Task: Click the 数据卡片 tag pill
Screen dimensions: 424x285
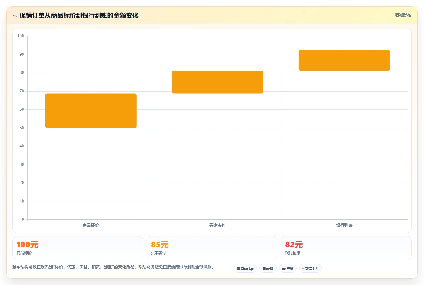Action: click(x=310, y=268)
